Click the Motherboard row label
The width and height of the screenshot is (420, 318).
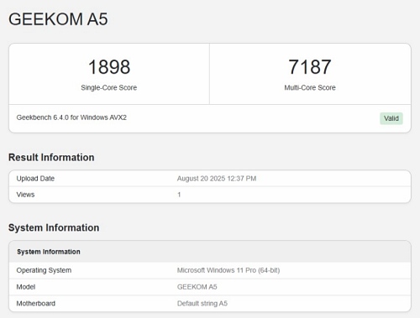tap(36, 304)
